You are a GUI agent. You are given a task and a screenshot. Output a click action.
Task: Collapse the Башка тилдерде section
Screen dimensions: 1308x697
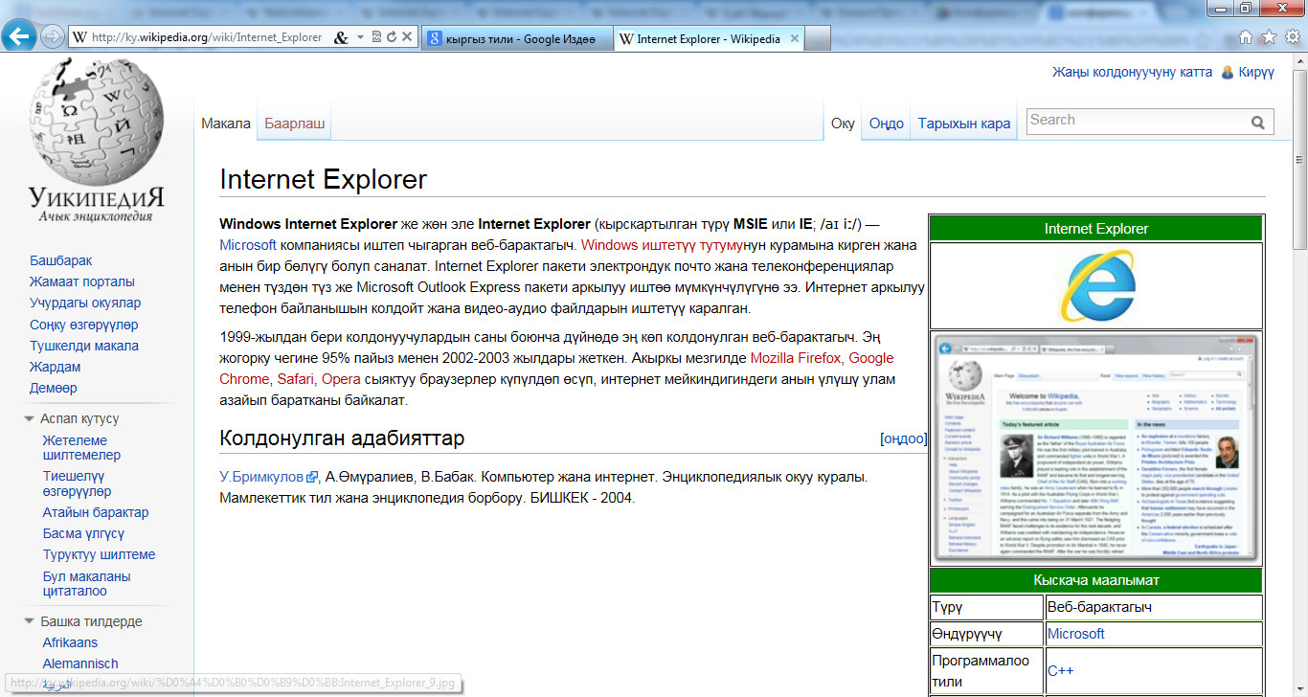tap(83, 621)
